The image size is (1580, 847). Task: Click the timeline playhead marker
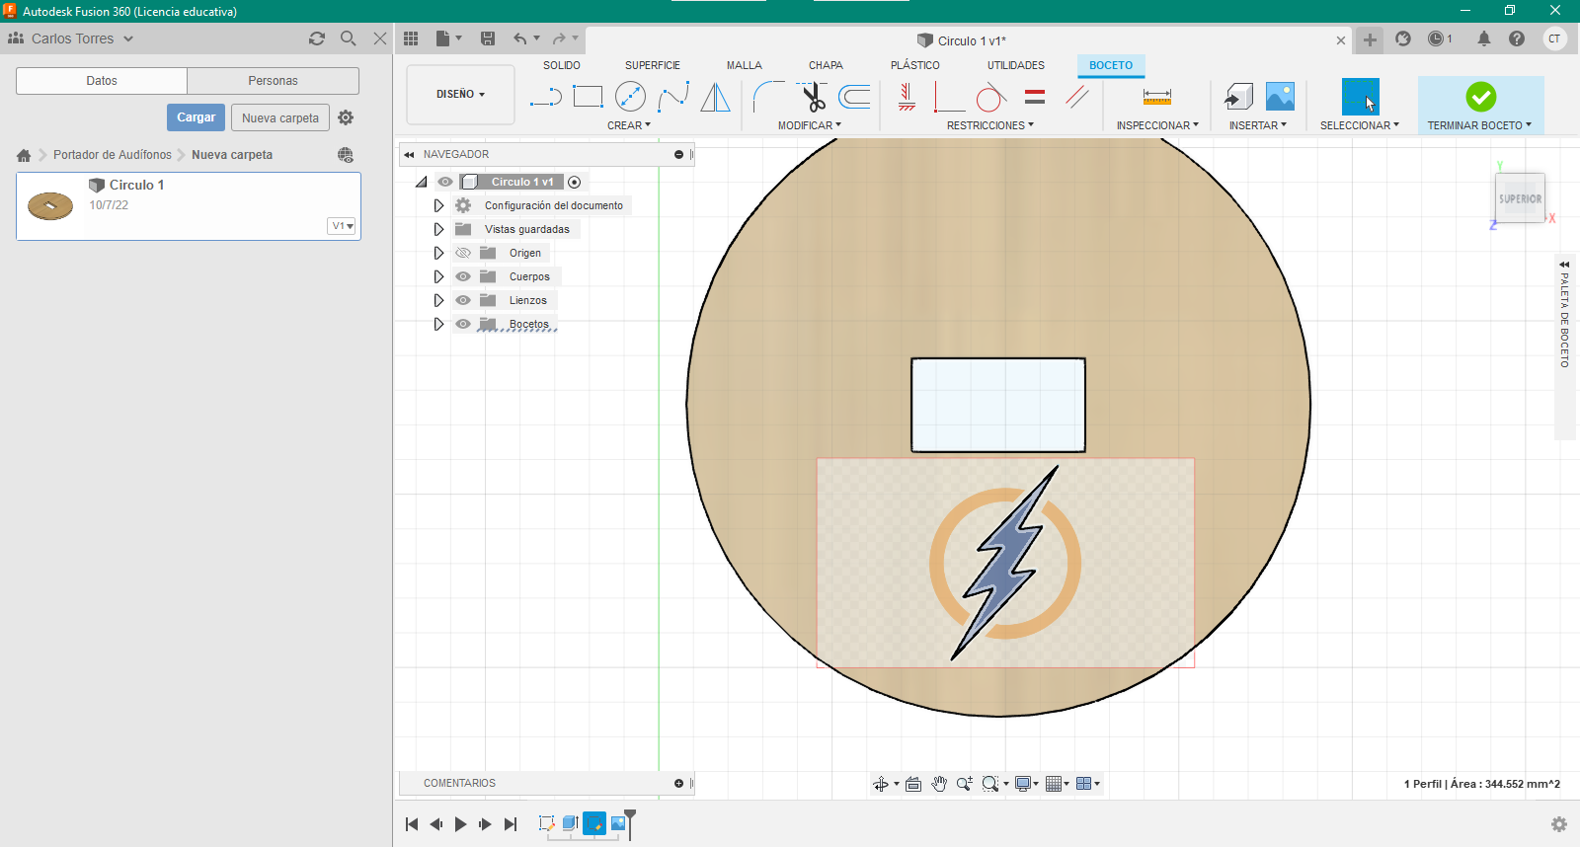(630, 816)
